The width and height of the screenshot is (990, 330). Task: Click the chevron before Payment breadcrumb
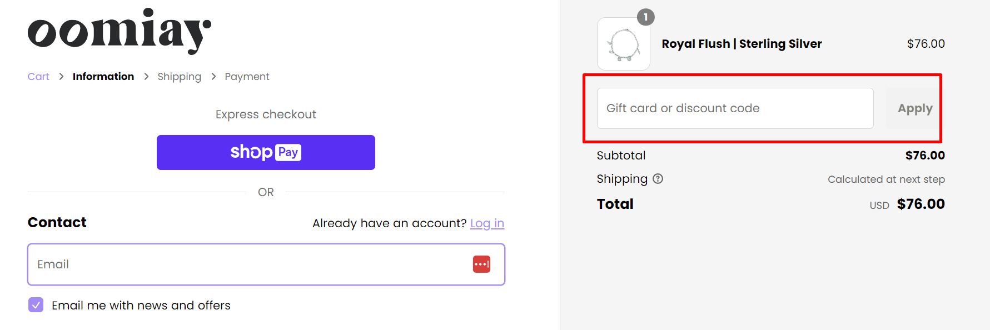(x=213, y=77)
